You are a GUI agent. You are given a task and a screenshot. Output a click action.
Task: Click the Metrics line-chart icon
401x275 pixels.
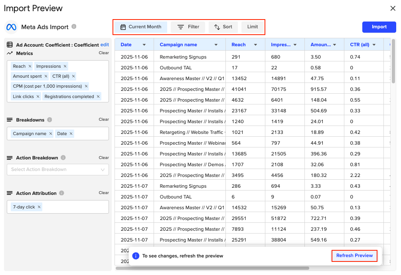click(10, 53)
